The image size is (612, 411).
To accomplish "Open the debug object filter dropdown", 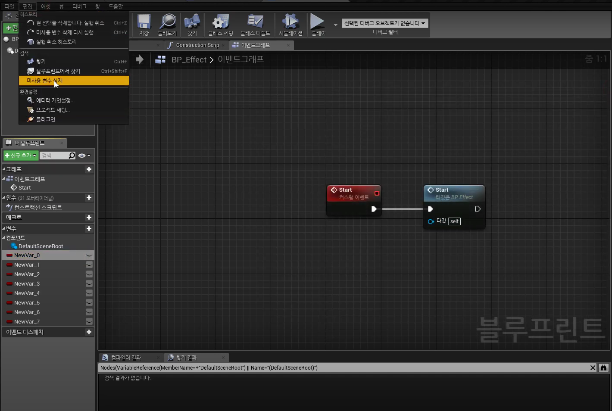I will (385, 23).
